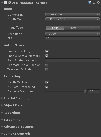Click the Camera Brightness slider handle
The image size is (101, 137).
pos(85,92)
